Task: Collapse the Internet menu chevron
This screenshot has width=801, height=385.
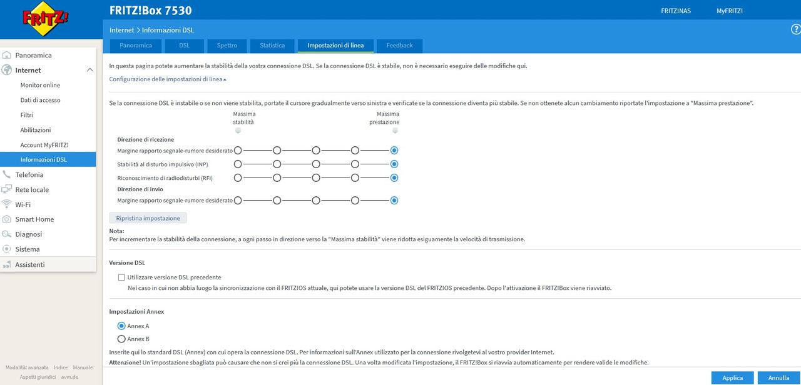Action: coord(89,70)
